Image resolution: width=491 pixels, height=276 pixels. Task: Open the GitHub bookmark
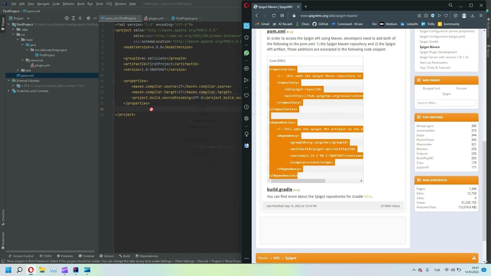320,24
